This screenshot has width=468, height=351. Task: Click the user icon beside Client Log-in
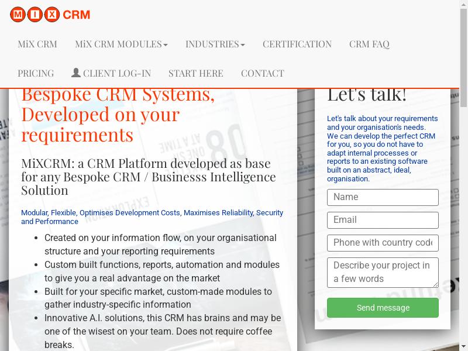76,73
